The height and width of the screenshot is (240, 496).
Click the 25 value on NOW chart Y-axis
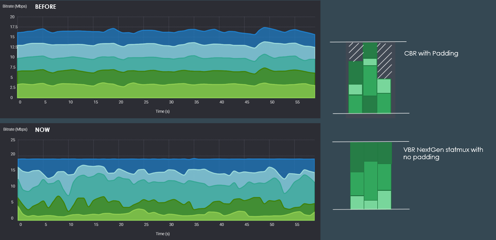point(13,140)
